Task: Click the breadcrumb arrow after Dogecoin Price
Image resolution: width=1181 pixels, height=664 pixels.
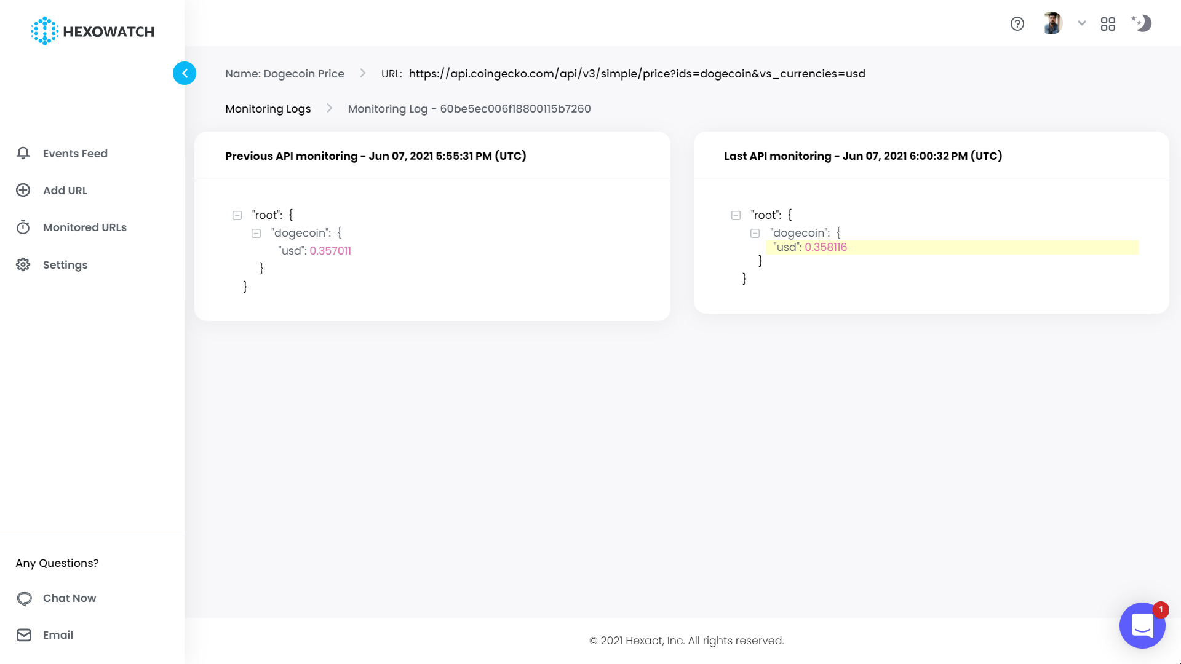Action: tap(363, 73)
